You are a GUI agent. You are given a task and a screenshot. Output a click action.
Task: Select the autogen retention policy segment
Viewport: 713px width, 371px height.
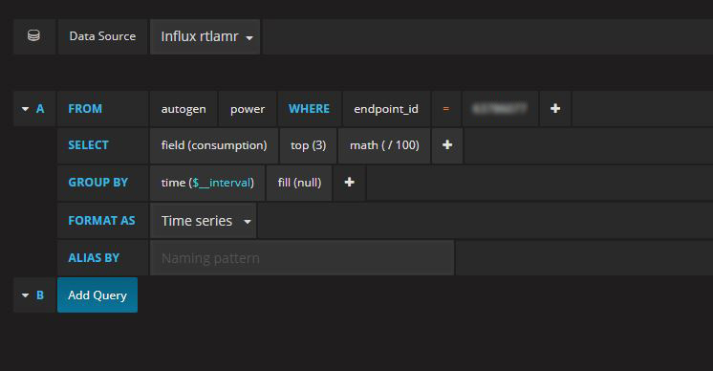[184, 109]
